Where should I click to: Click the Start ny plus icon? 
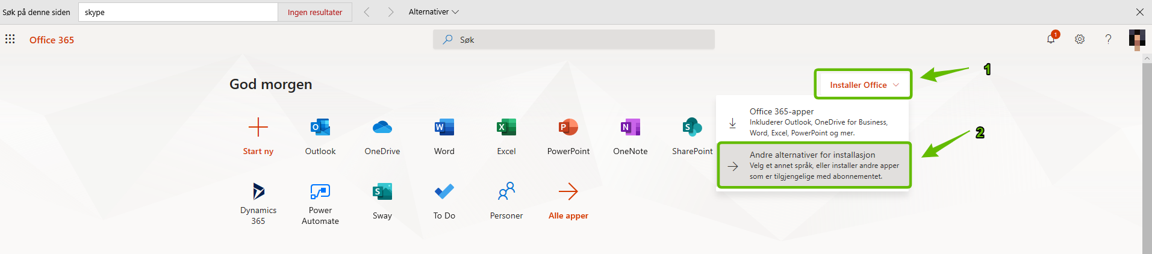(258, 128)
